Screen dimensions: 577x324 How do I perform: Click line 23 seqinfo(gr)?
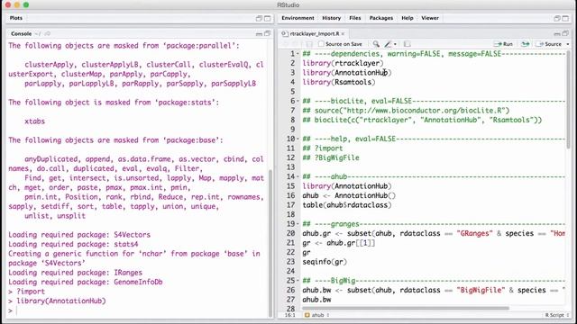click(x=325, y=262)
